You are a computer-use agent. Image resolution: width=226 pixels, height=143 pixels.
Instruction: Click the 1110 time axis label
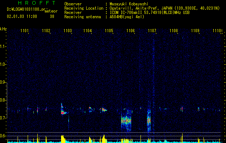click(x=217, y=30)
